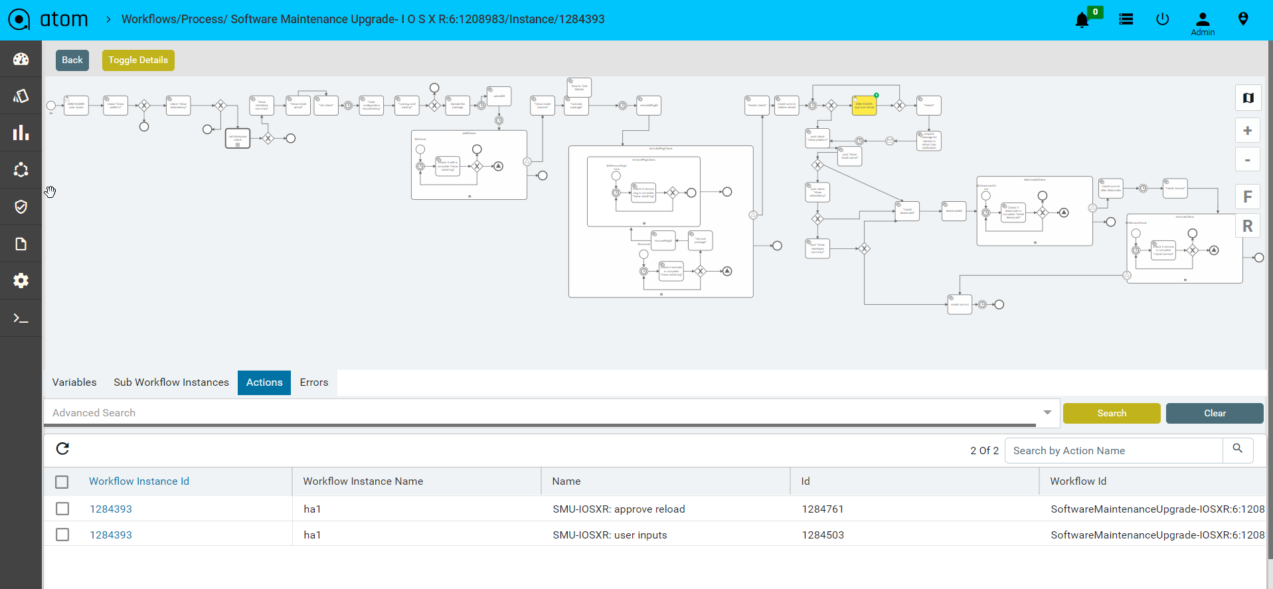Click the power logout icon
This screenshot has height=589, width=1273.
pos(1162,19)
